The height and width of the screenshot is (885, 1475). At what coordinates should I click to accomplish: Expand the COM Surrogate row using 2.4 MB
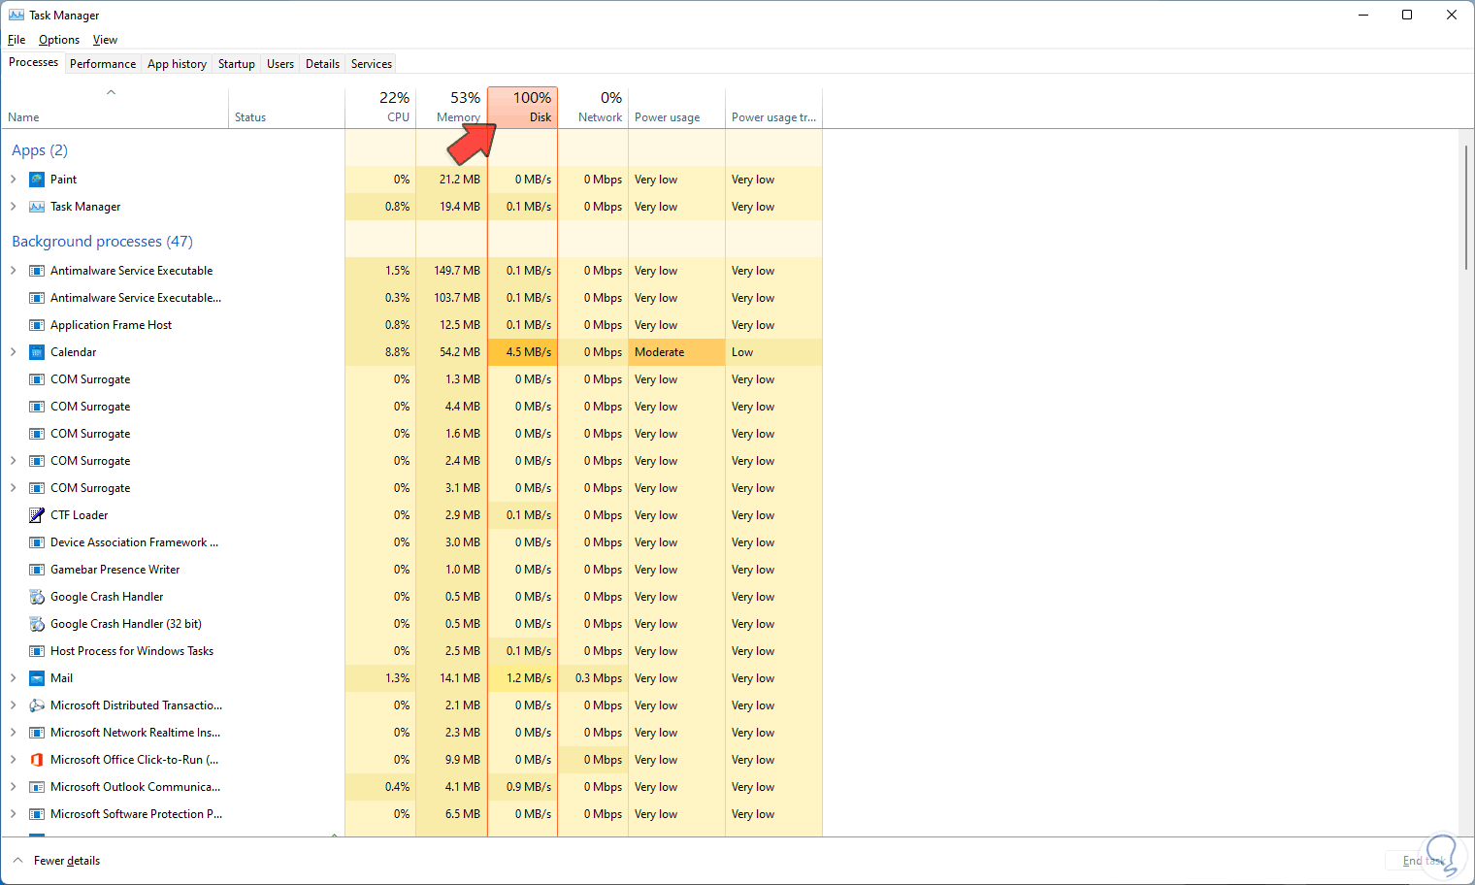(13, 461)
